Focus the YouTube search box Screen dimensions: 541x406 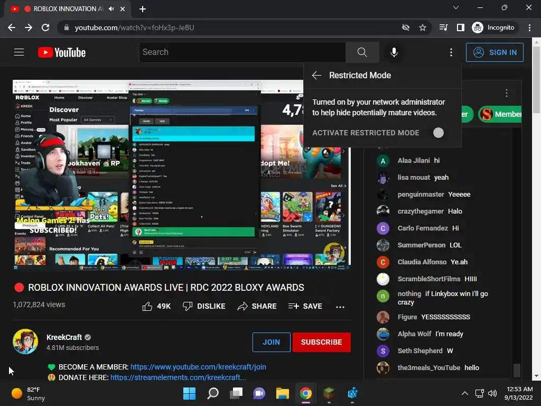[242, 52]
